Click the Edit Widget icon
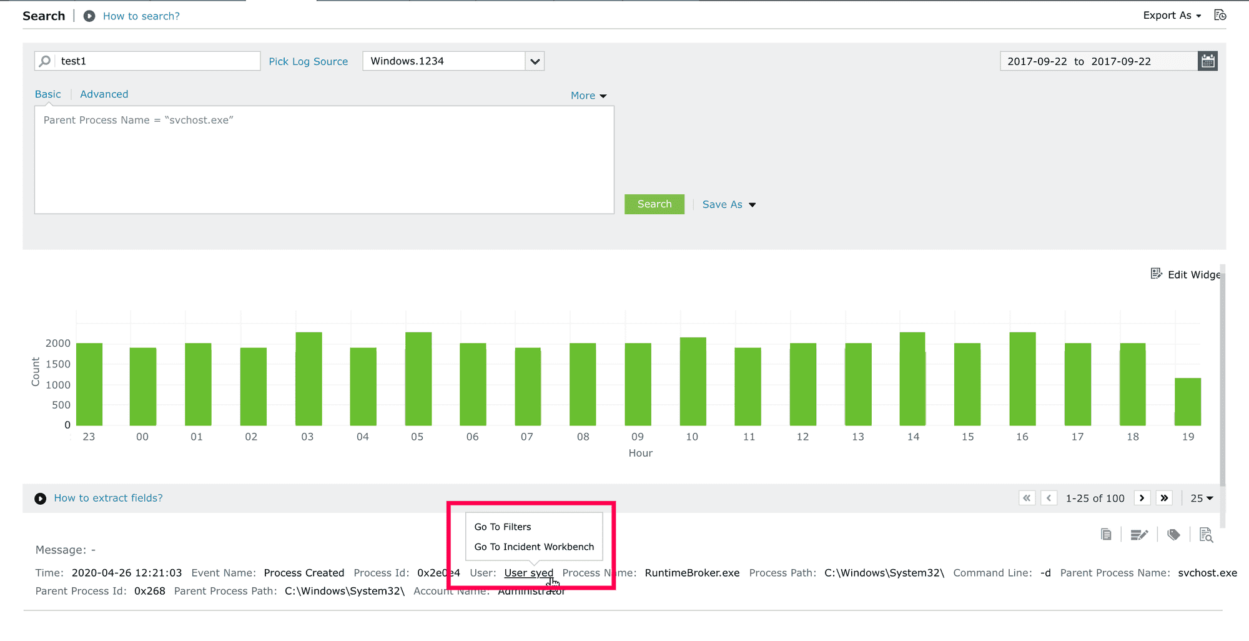The image size is (1249, 641). pyautogui.click(x=1156, y=274)
